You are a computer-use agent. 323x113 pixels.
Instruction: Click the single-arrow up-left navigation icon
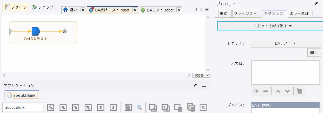(x=63, y=107)
